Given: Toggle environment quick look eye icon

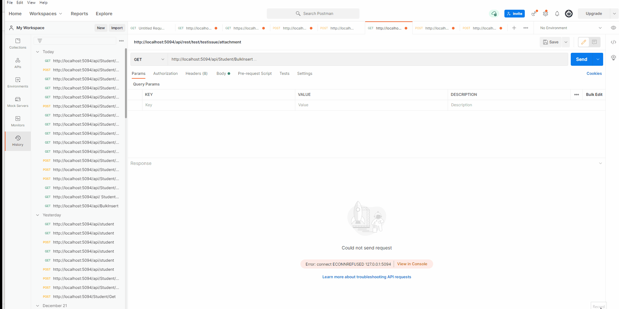Looking at the screenshot, I should pos(613,28).
